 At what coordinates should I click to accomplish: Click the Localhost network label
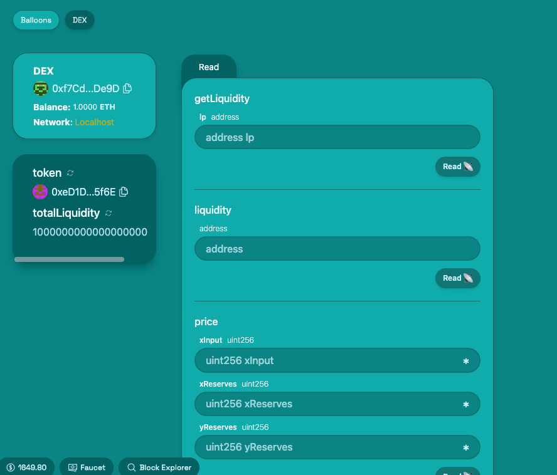[x=95, y=122]
